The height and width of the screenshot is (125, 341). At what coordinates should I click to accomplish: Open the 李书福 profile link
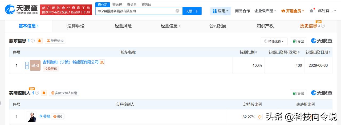(x=44, y=117)
